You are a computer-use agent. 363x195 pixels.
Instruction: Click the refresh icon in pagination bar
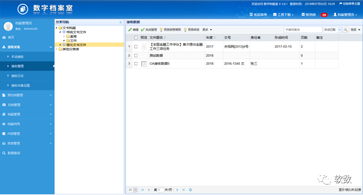click(190, 190)
